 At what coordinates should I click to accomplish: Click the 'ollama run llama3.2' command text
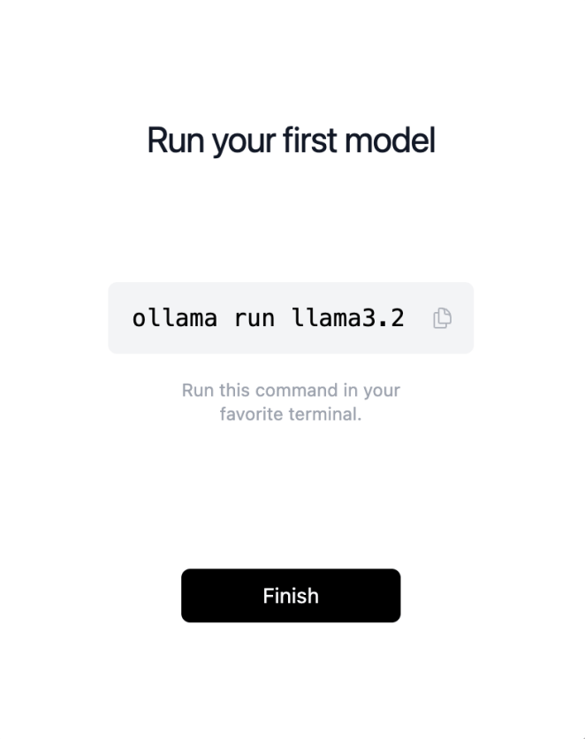[268, 318]
